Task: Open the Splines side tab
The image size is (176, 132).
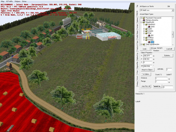Action: (137, 20)
